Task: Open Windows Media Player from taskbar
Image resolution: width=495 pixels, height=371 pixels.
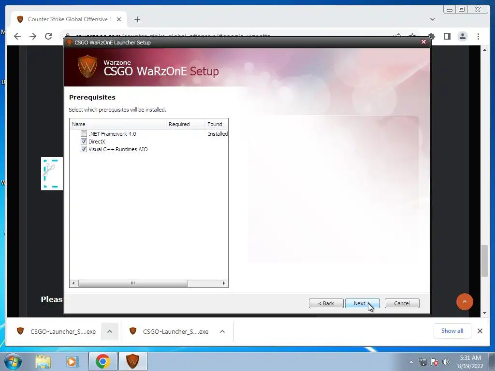Action: click(x=73, y=361)
